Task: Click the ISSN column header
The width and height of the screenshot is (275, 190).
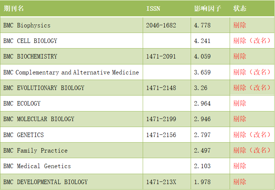Action: tap(153, 9)
